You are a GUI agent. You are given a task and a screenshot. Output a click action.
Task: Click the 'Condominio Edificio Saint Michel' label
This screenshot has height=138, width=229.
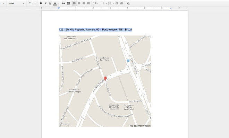pyautogui.click(x=128, y=107)
